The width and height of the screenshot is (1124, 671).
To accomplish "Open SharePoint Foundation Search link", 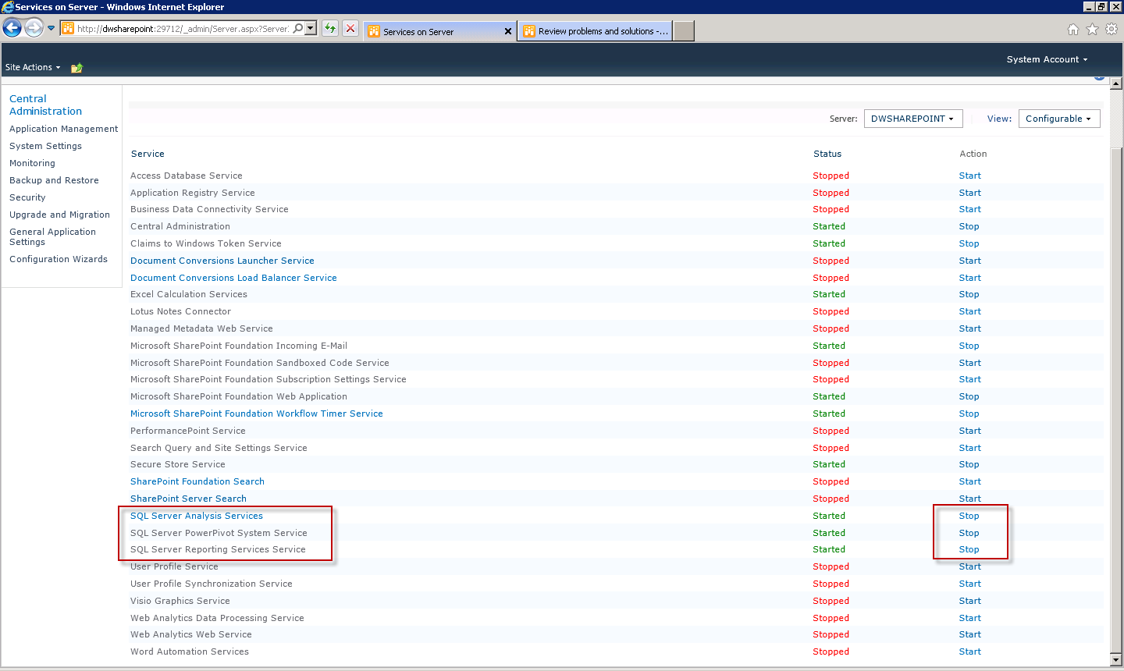I will coord(197,481).
